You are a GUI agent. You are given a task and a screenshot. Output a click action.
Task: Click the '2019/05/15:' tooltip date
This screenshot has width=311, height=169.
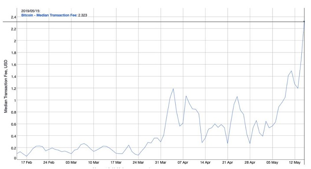pyautogui.click(x=31, y=11)
